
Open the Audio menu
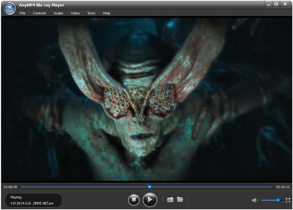[x=58, y=13]
